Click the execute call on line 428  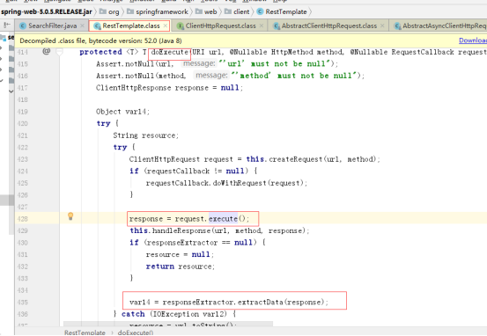tap(223, 219)
